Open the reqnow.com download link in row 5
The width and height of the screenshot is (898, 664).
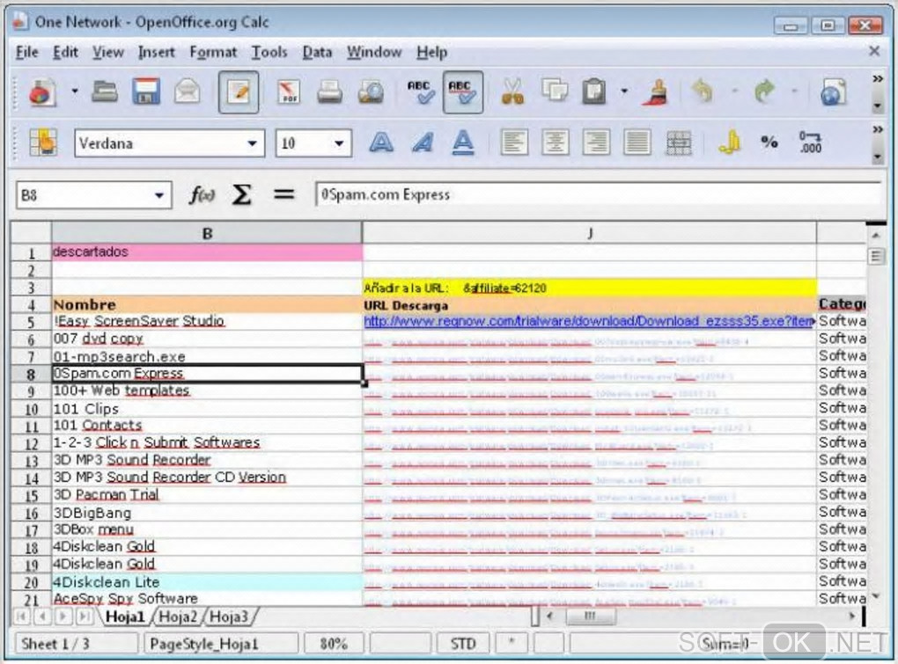589,321
